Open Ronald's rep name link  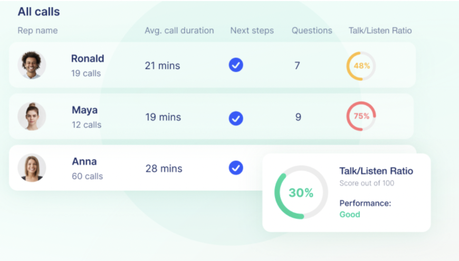click(x=88, y=58)
